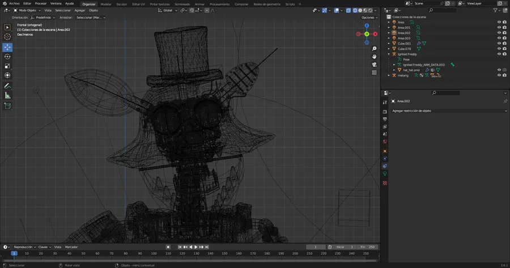
Task: Open the Object Data properties tab
Action: point(385,174)
